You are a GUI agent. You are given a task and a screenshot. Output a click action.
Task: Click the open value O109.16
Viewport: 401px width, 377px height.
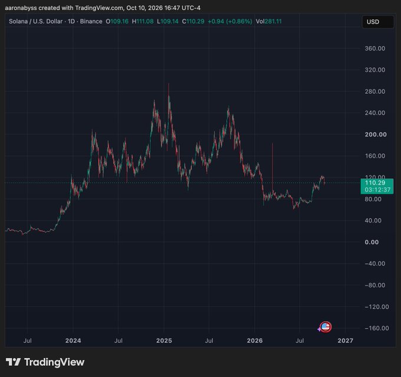click(x=117, y=21)
